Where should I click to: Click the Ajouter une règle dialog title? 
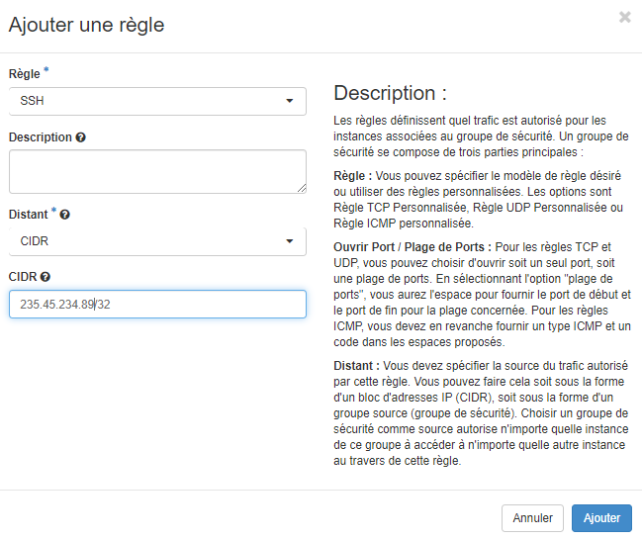[86, 25]
